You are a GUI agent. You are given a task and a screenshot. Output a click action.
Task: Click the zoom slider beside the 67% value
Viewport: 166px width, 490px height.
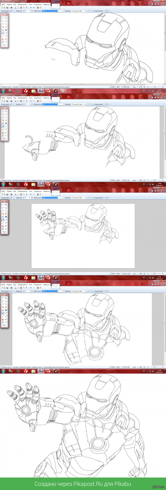tap(155, 87)
